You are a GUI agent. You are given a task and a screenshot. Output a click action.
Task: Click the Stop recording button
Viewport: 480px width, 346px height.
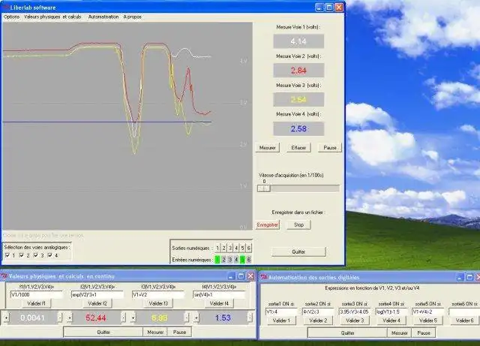point(298,224)
